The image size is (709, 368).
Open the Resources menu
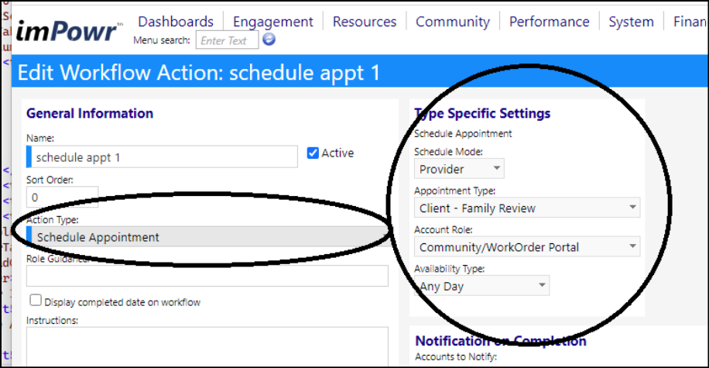[x=365, y=21]
